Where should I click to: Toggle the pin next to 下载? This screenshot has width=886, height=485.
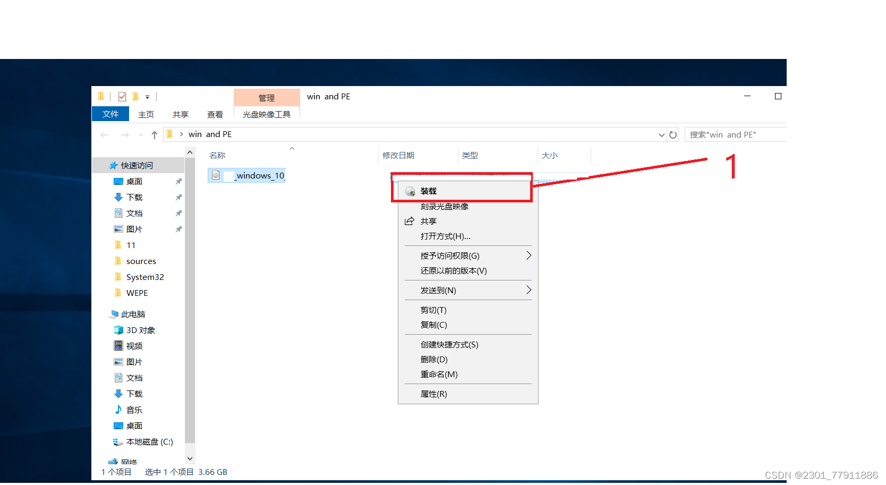(178, 197)
